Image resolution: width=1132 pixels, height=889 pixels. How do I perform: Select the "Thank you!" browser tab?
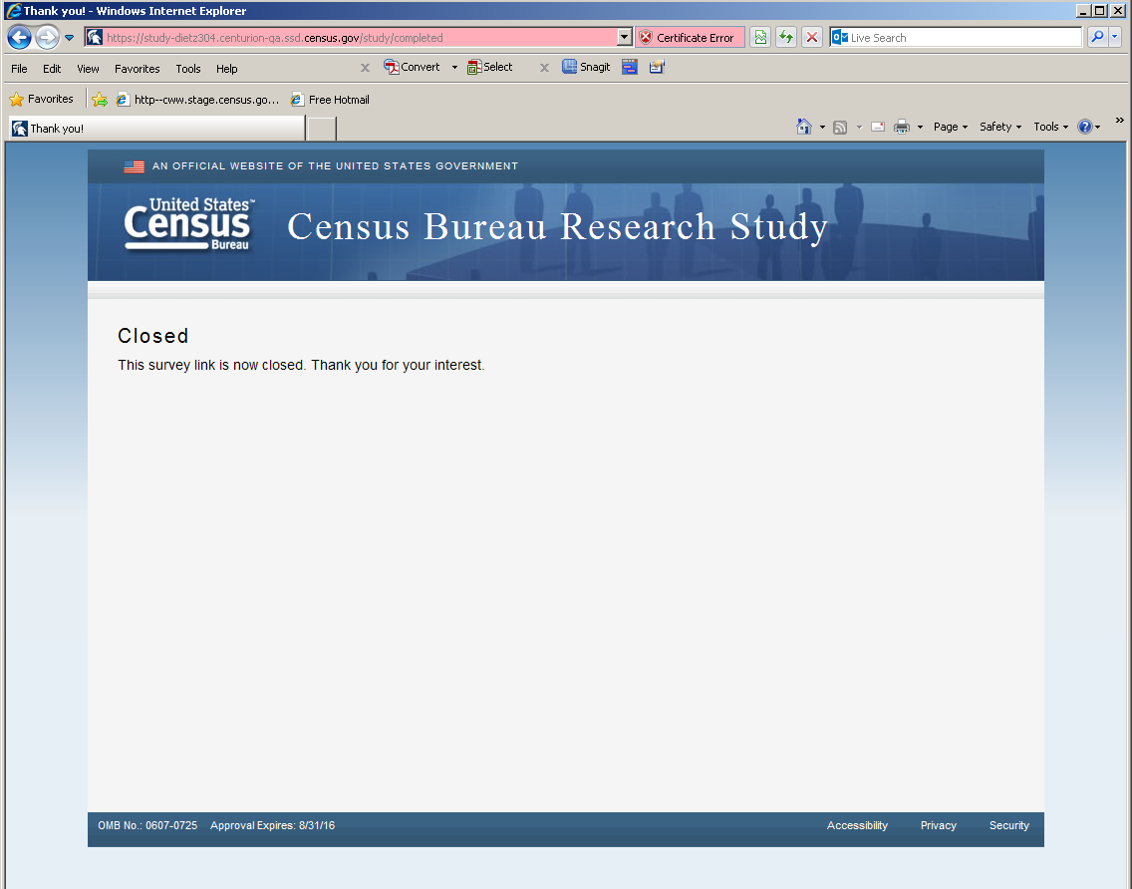[156, 129]
